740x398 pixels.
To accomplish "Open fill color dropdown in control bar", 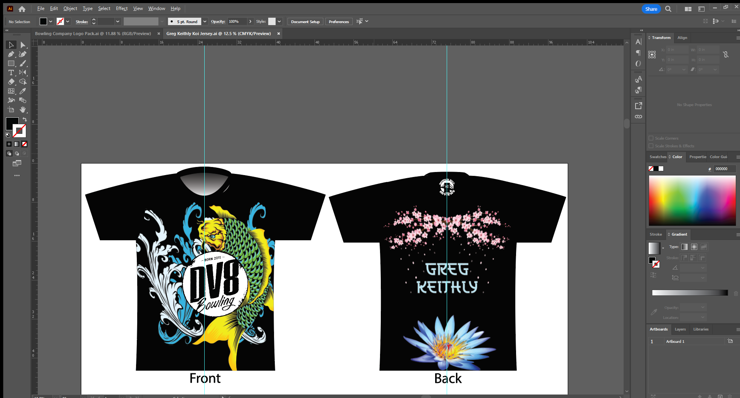I will (x=50, y=22).
